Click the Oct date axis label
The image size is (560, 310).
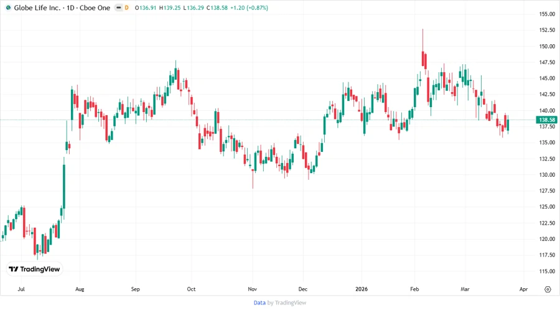[191, 289]
